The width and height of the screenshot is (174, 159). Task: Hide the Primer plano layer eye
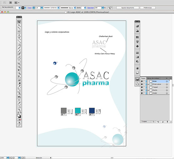point(142,84)
